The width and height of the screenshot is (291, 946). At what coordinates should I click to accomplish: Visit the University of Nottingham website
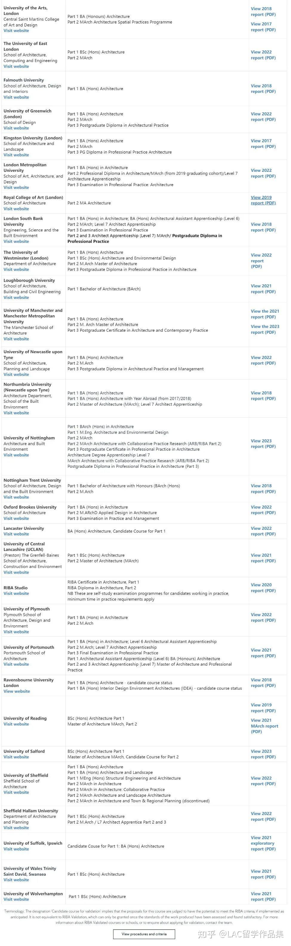[16, 455]
